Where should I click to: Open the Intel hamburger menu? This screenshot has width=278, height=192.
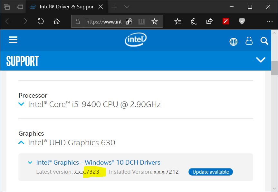point(13,40)
